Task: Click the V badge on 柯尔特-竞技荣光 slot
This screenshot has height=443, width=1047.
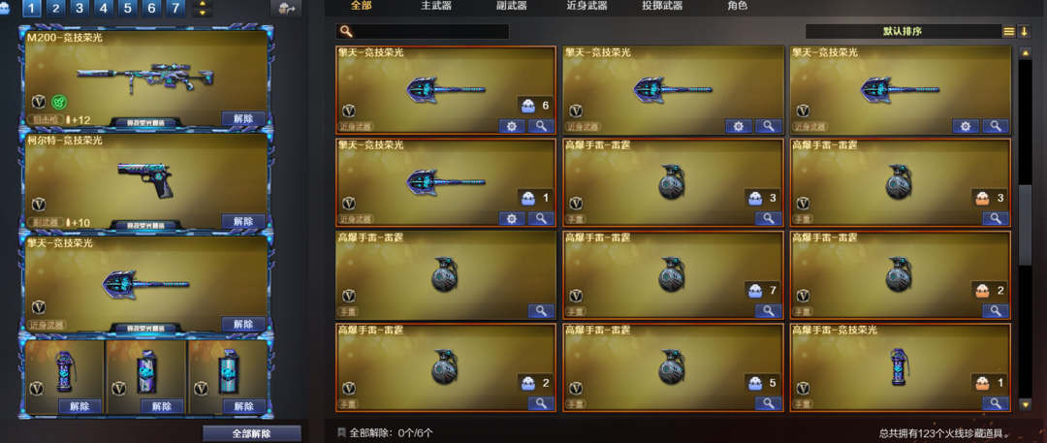Action: tap(40, 204)
